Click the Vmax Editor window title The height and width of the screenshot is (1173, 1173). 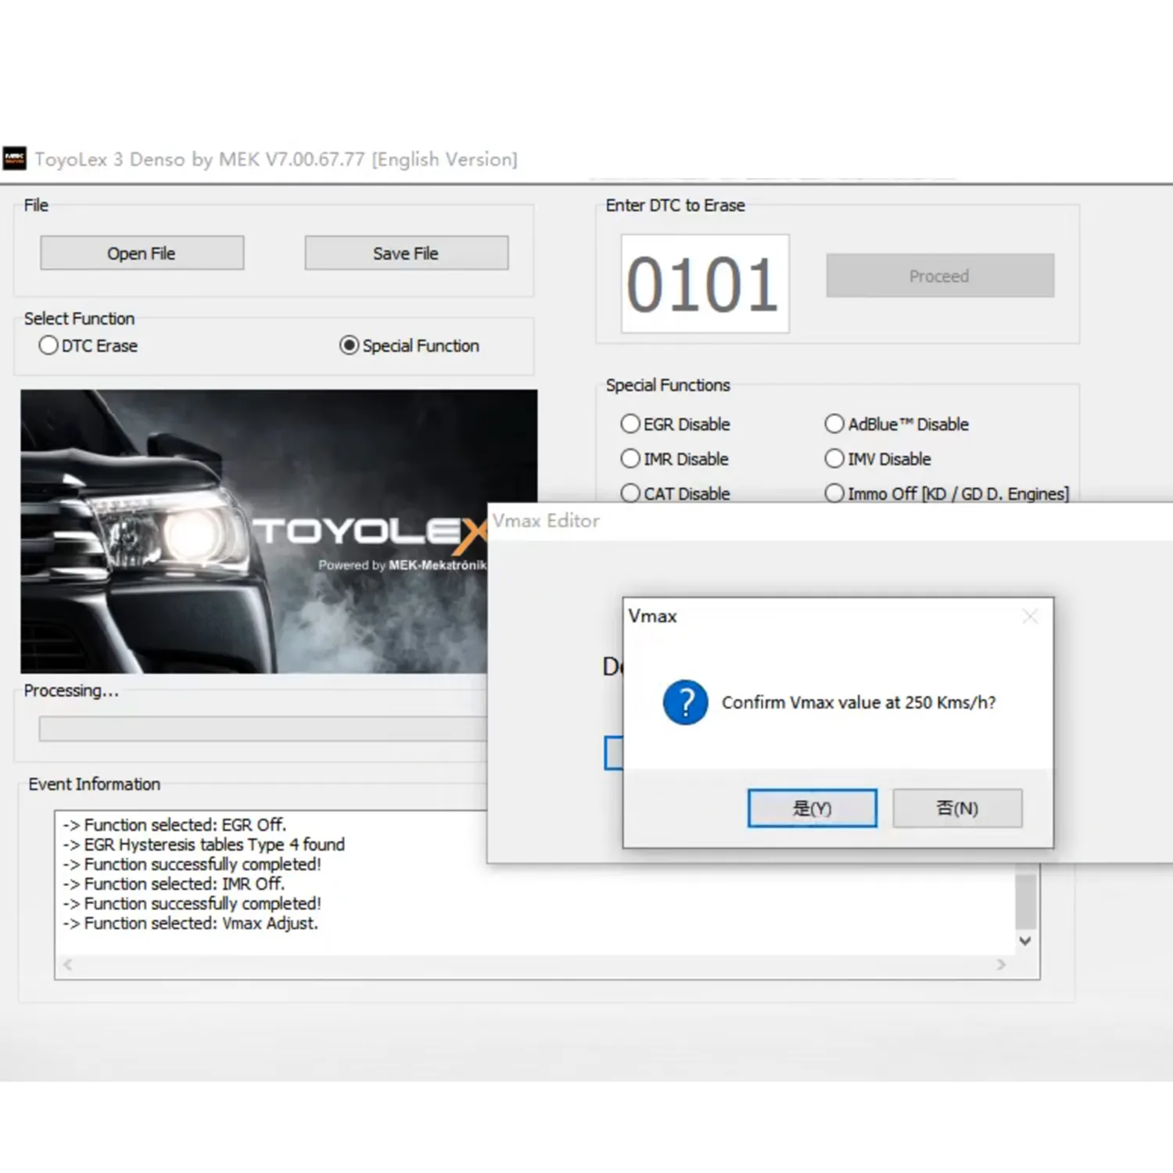coord(547,521)
